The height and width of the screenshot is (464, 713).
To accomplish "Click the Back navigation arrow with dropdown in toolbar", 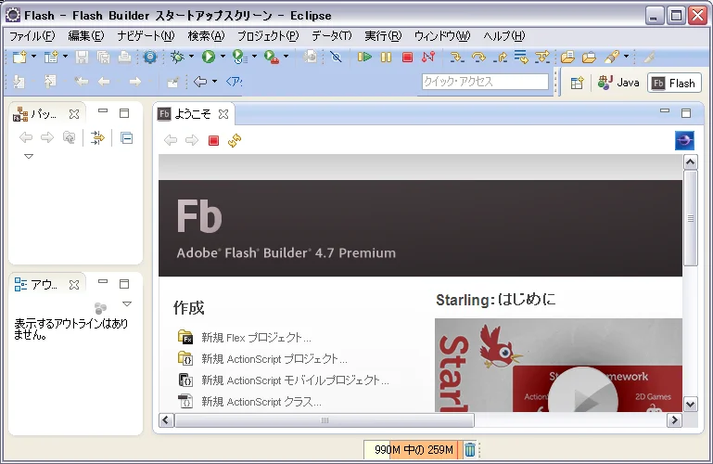I will point(200,82).
